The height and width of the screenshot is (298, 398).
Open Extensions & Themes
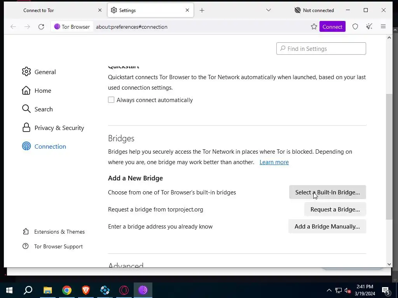coord(54,232)
